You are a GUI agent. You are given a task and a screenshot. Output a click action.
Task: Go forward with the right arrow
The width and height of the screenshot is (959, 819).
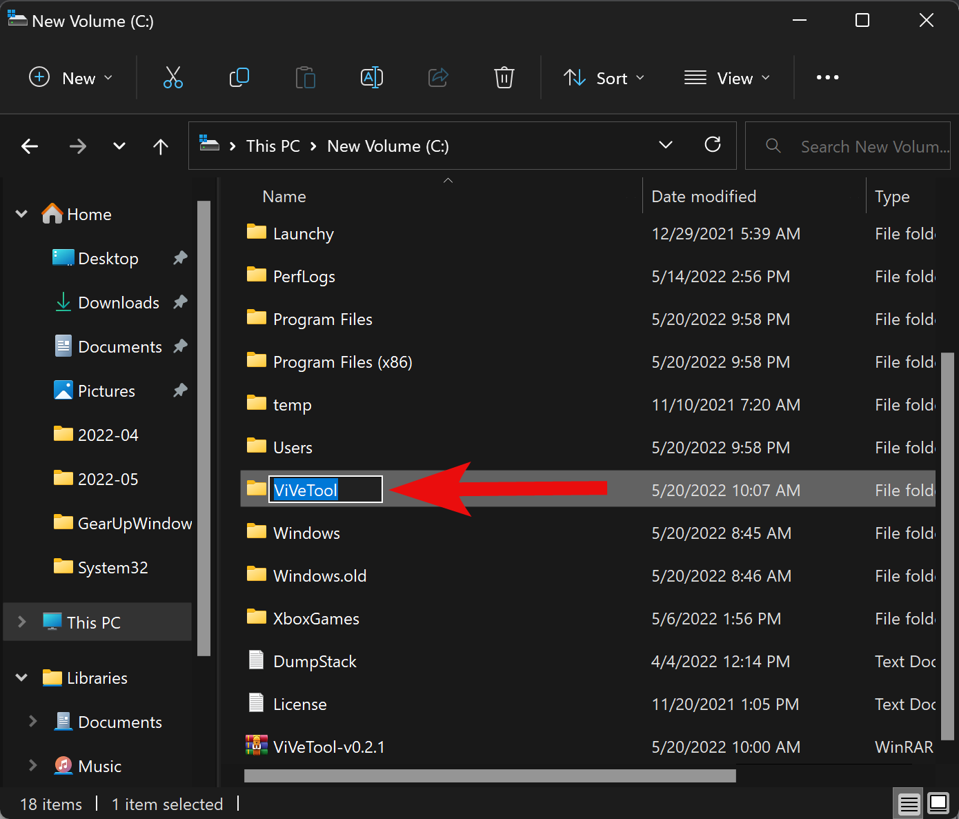pyautogui.click(x=78, y=146)
